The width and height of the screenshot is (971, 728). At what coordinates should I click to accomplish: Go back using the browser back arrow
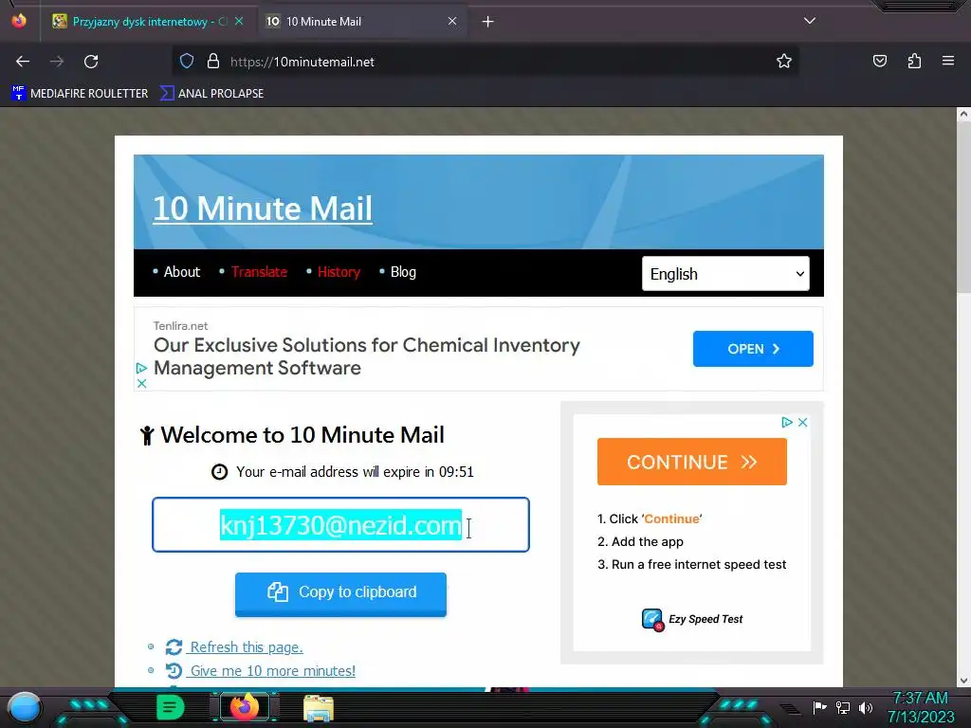coord(23,62)
